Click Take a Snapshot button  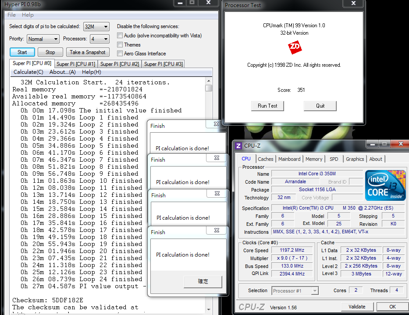(88, 52)
